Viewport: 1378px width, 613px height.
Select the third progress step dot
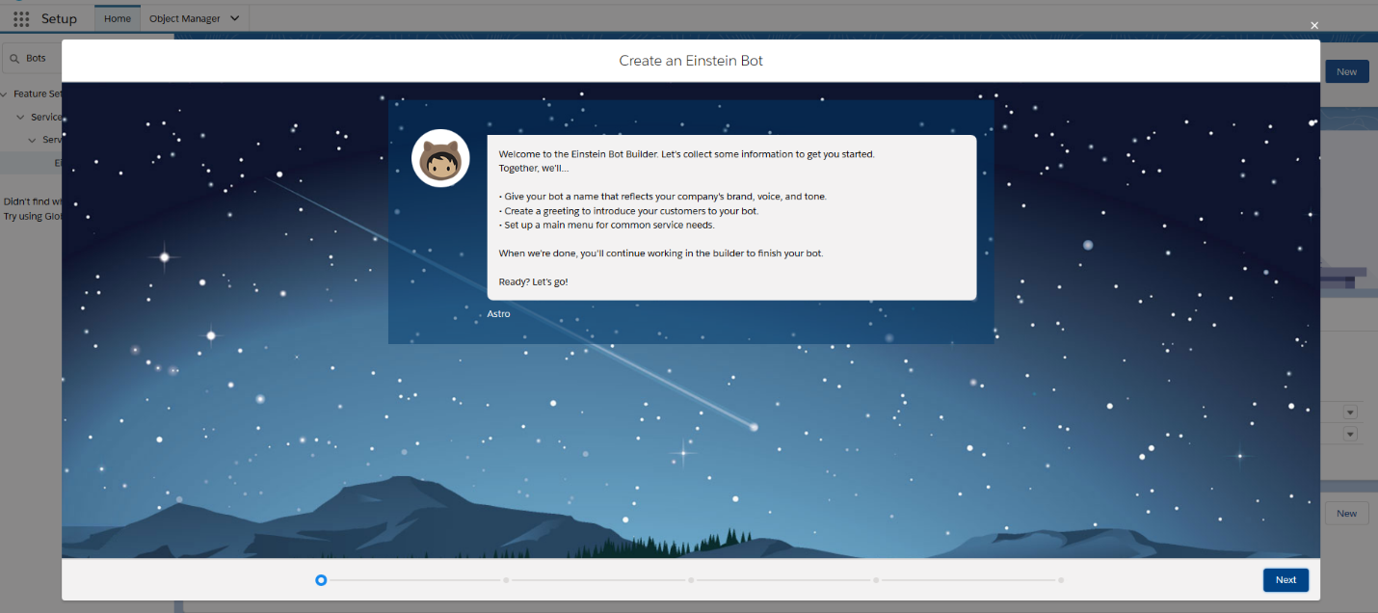coord(691,580)
